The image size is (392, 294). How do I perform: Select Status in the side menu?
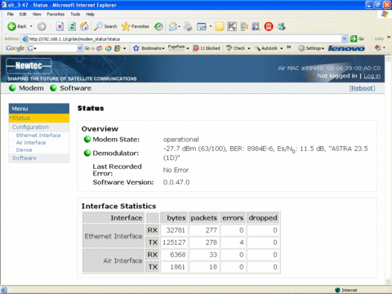point(39,118)
